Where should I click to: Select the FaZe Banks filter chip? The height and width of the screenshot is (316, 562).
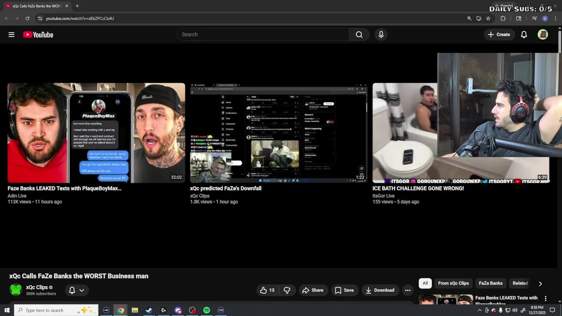490,283
